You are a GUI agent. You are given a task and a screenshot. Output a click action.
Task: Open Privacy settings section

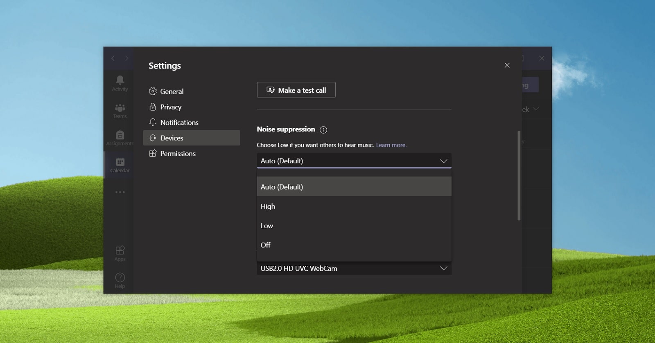pos(192,107)
